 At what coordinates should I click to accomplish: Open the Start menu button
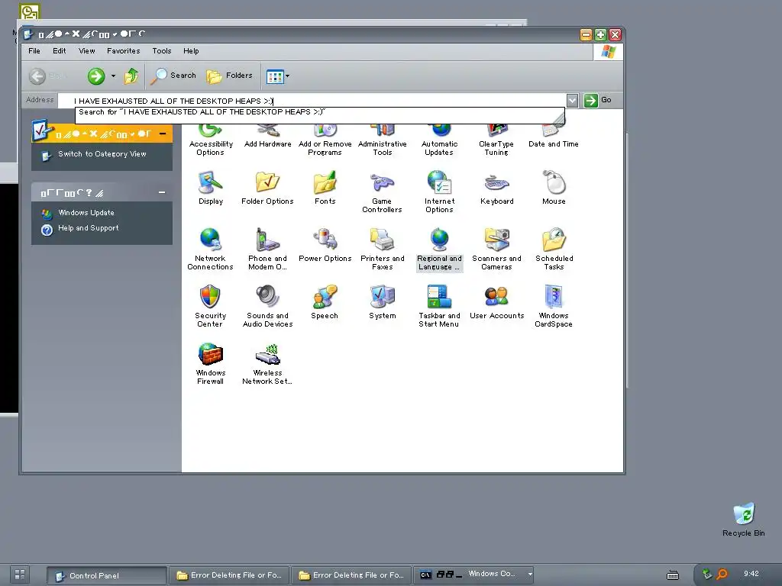coord(19,575)
